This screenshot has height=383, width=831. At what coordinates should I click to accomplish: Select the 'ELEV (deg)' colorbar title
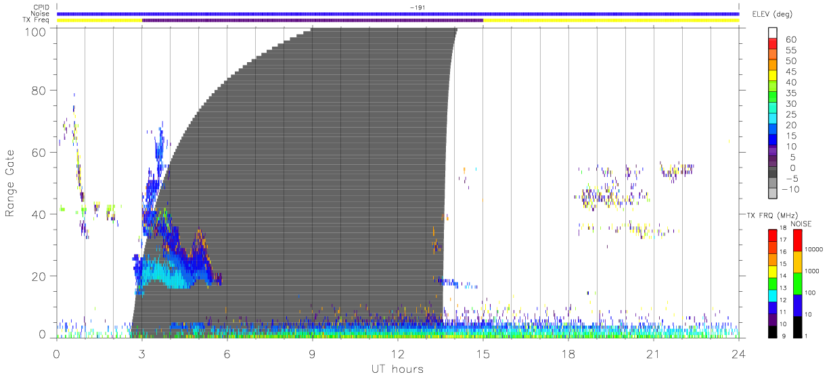pos(772,14)
